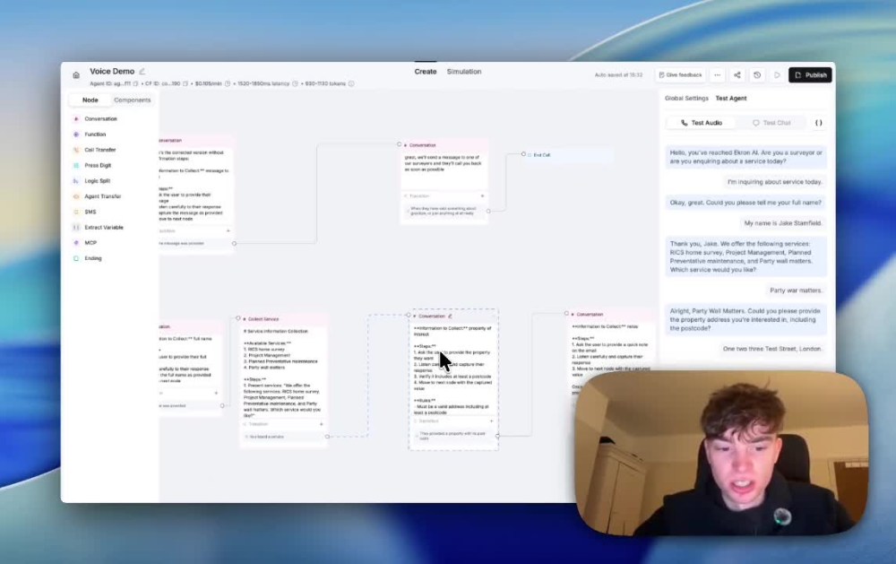Viewport: 896px width, 564px height.
Task: Add transition on the Collect Service node
Action: (321, 424)
